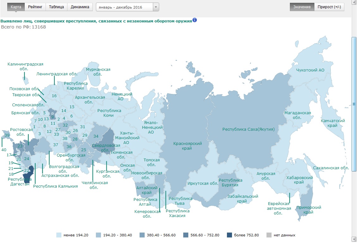Click the vertical scrollbar handle
The height and width of the screenshot is (243, 357).
click(x=354, y=104)
